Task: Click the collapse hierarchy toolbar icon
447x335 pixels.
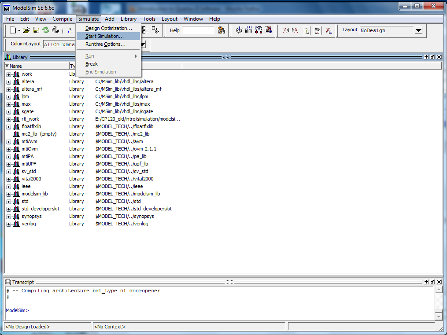Action: click(155, 30)
